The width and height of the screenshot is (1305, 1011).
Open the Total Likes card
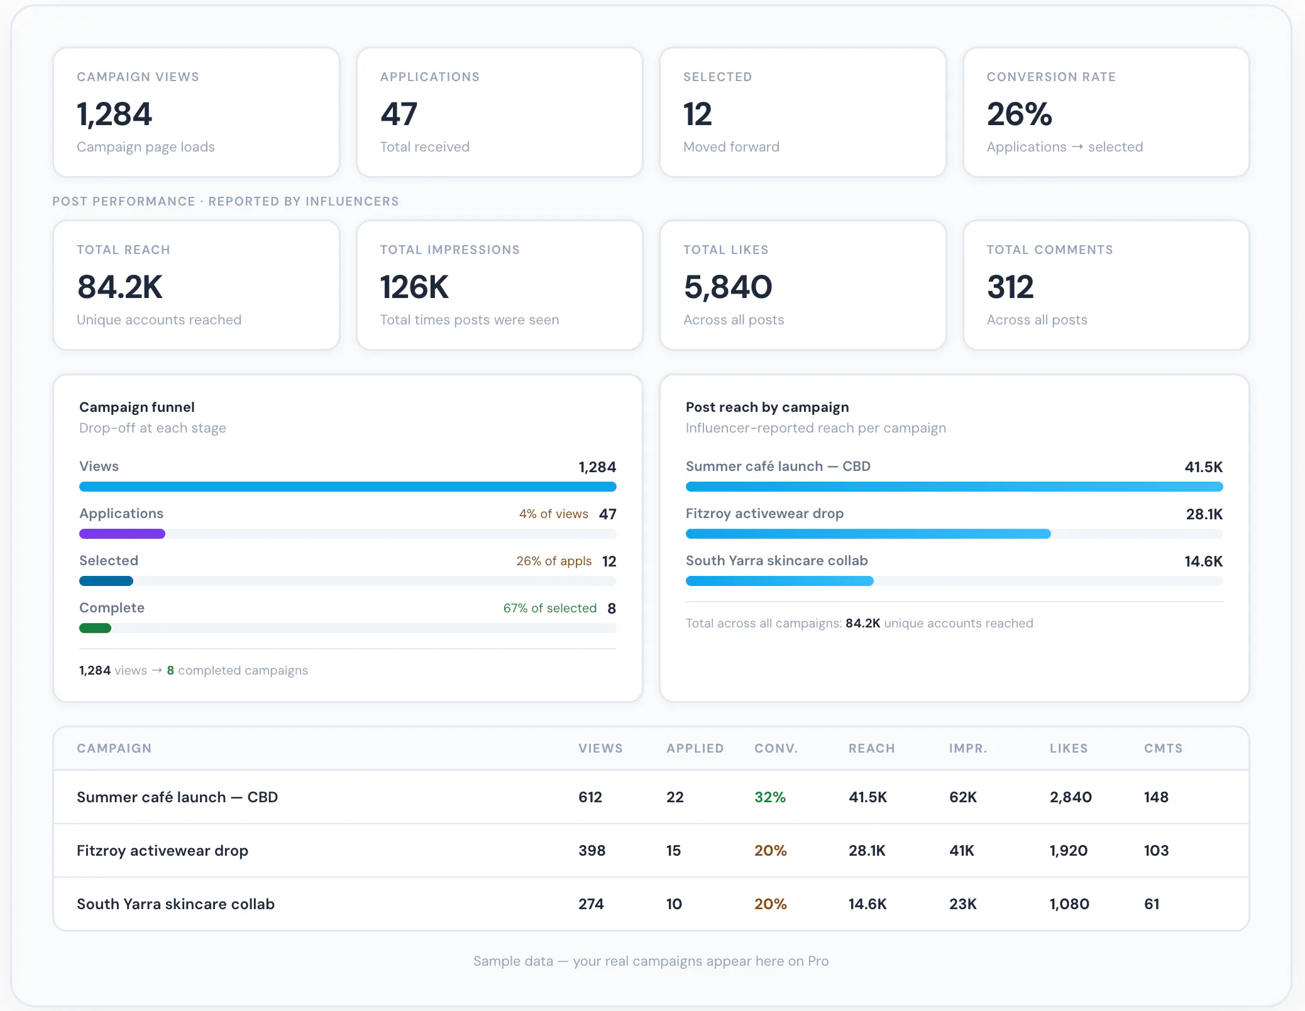(x=803, y=285)
